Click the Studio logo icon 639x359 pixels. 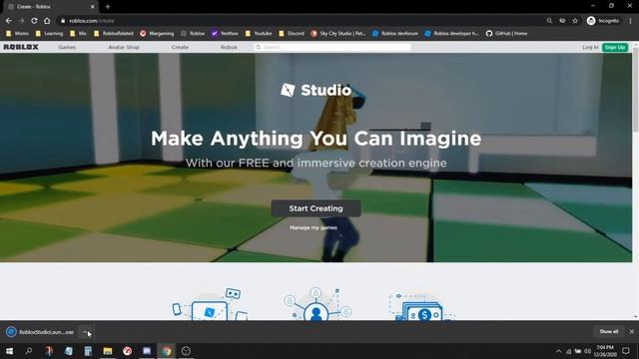click(x=288, y=90)
